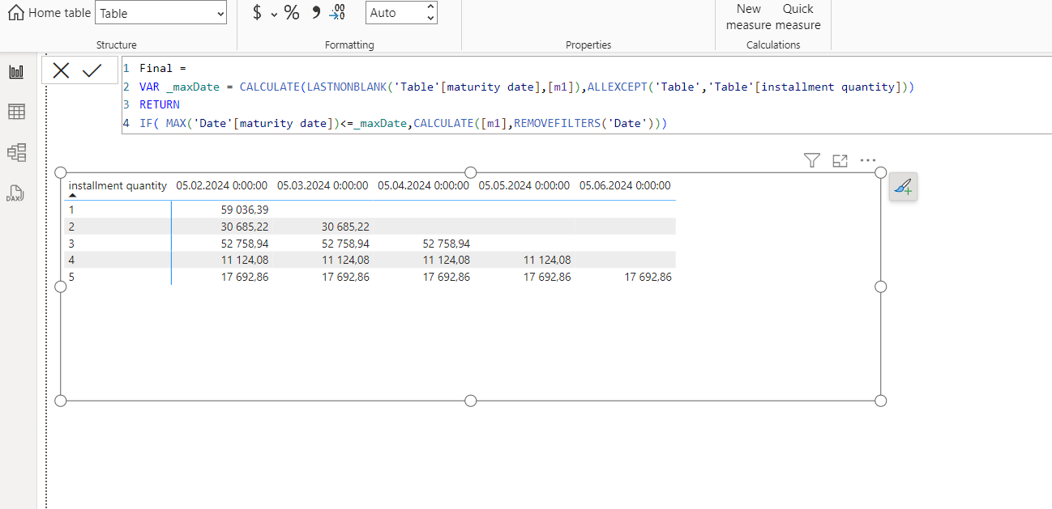Click column header 05.04.2024 0:00:00
The width and height of the screenshot is (1052, 509).
423,185
